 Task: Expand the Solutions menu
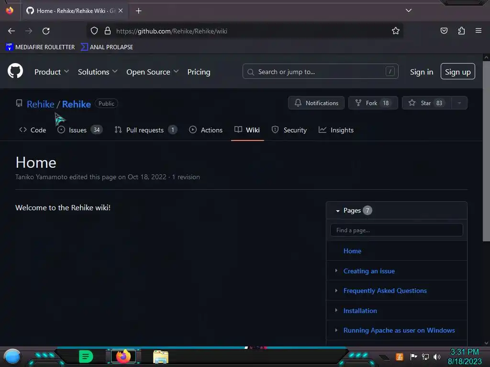(98, 72)
